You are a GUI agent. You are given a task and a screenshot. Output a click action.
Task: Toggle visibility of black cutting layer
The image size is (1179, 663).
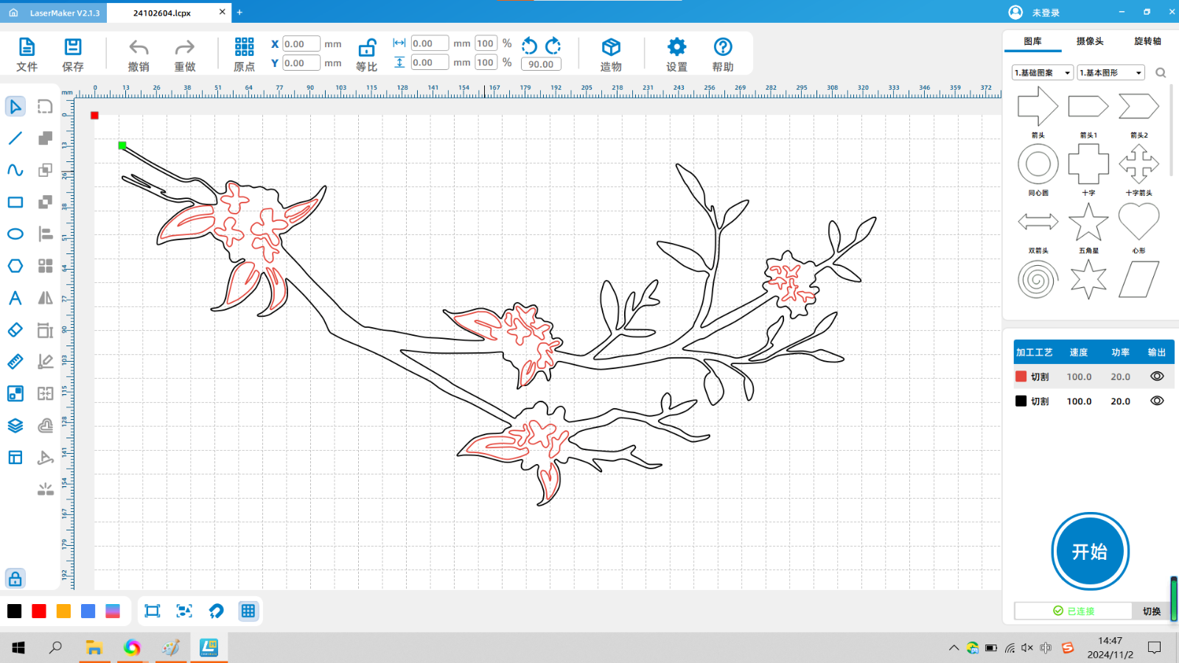click(x=1157, y=401)
